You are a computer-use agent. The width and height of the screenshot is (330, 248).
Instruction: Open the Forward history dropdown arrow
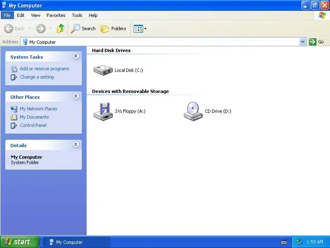click(x=50, y=28)
